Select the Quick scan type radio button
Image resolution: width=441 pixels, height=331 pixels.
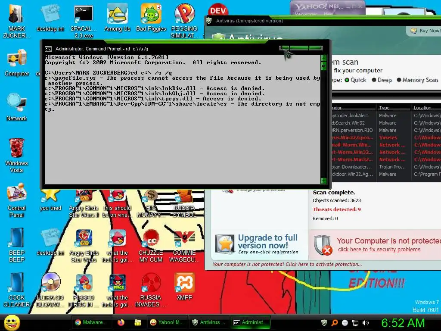coord(347,80)
